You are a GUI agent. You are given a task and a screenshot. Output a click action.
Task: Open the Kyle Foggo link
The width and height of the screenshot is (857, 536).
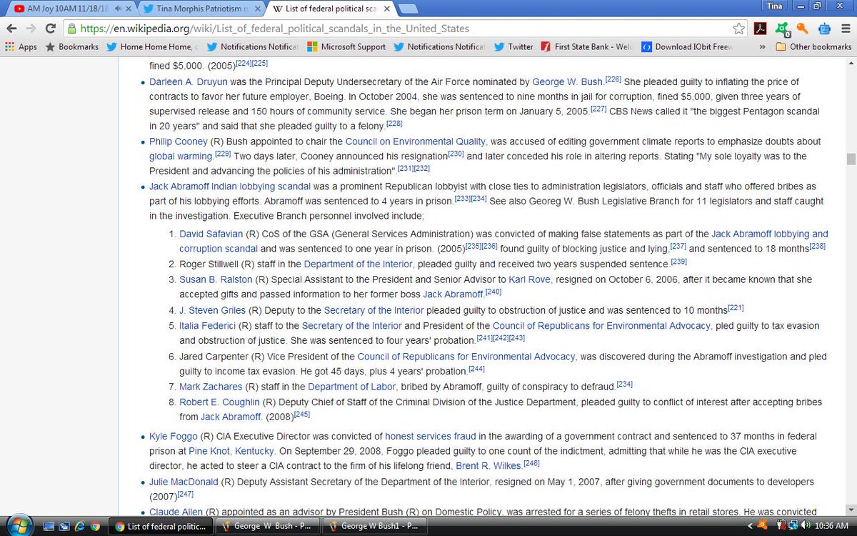173,436
